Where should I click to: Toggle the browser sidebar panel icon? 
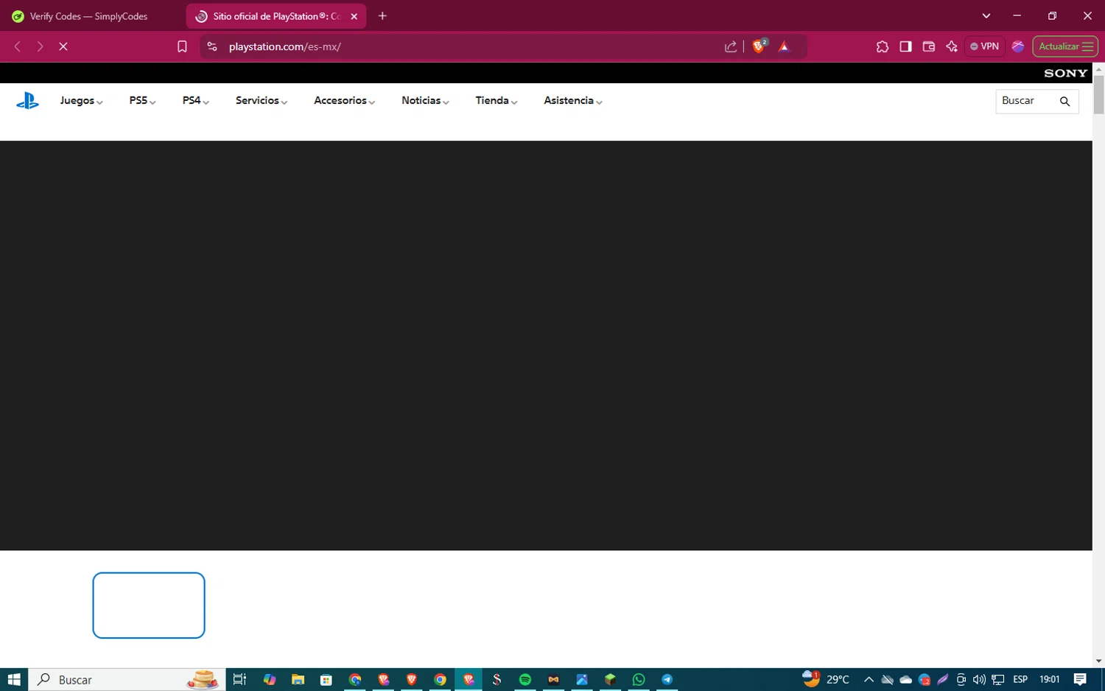pyautogui.click(x=905, y=46)
